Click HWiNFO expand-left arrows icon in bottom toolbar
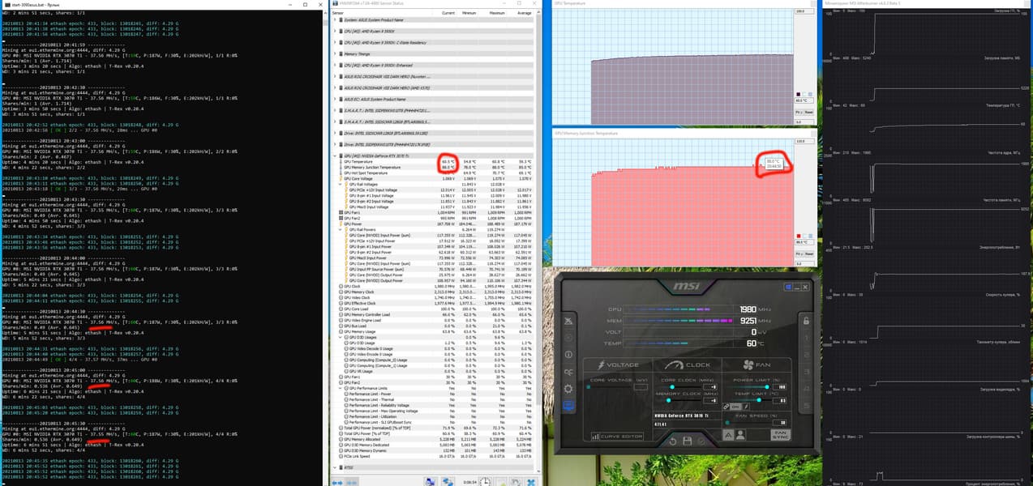 click(x=337, y=482)
